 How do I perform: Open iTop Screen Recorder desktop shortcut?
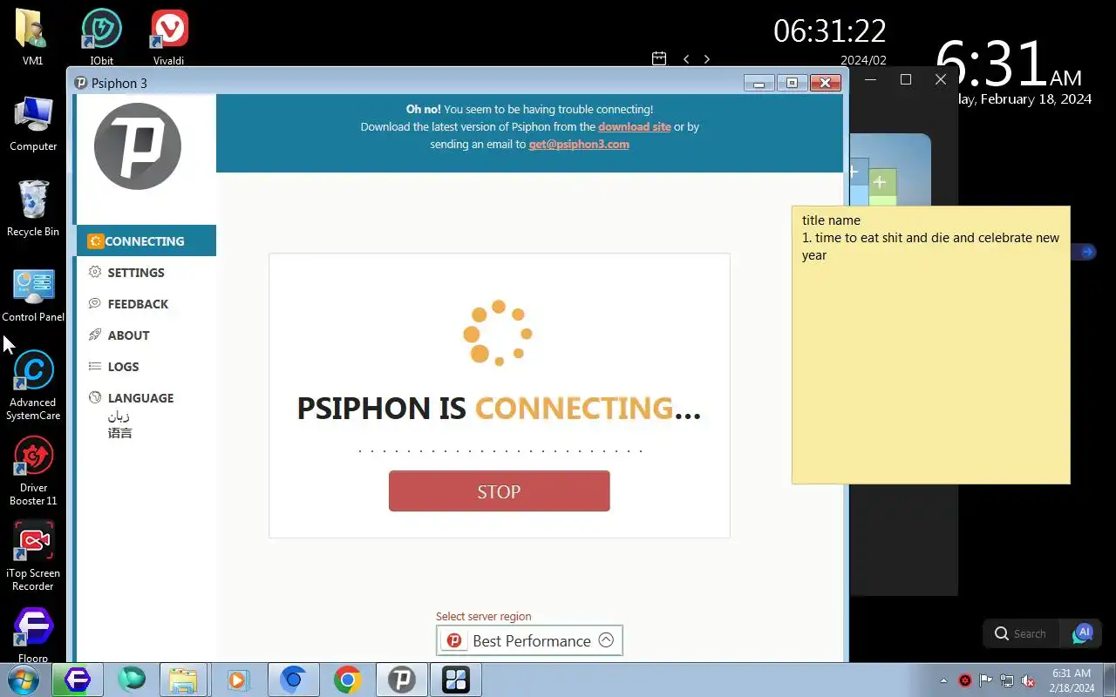[x=33, y=556]
